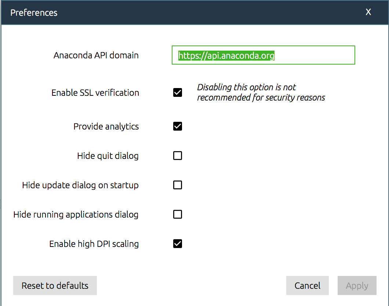Click the Hide quit dialog label
The width and height of the screenshot is (389, 306).
(x=108, y=156)
